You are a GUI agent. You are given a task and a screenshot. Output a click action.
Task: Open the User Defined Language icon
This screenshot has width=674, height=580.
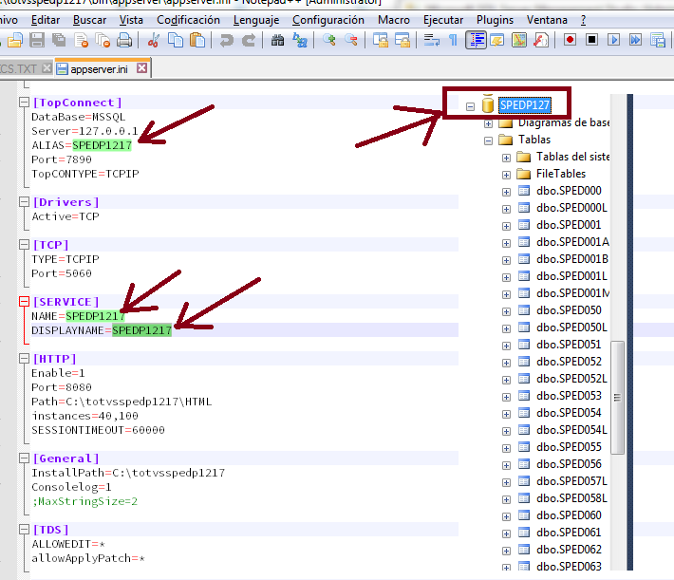pyautogui.click(x=497, y=41)
